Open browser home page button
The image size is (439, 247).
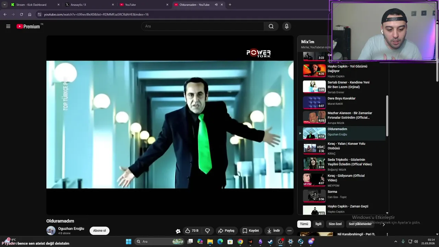[x=29, y=14]
